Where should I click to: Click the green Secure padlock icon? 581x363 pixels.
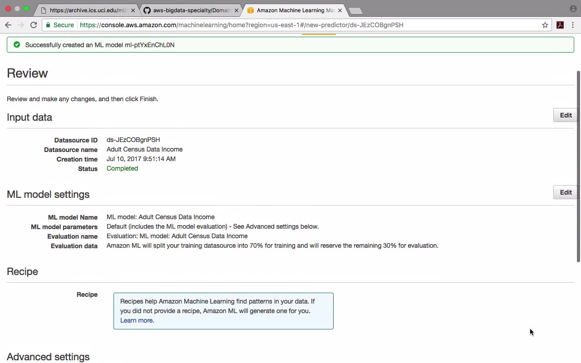tap(48, 25)
